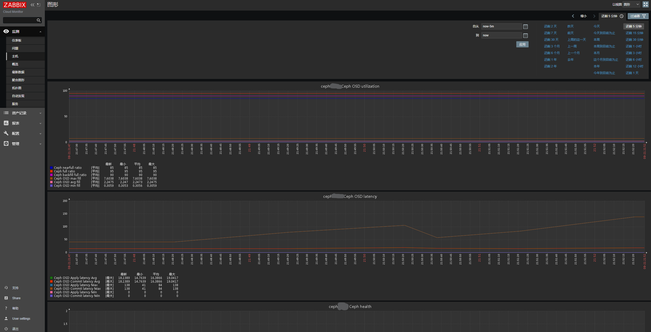Click the Inventory list icon
Image resolution: width=651 pixels, height=332 pixels.
[6, 113]
